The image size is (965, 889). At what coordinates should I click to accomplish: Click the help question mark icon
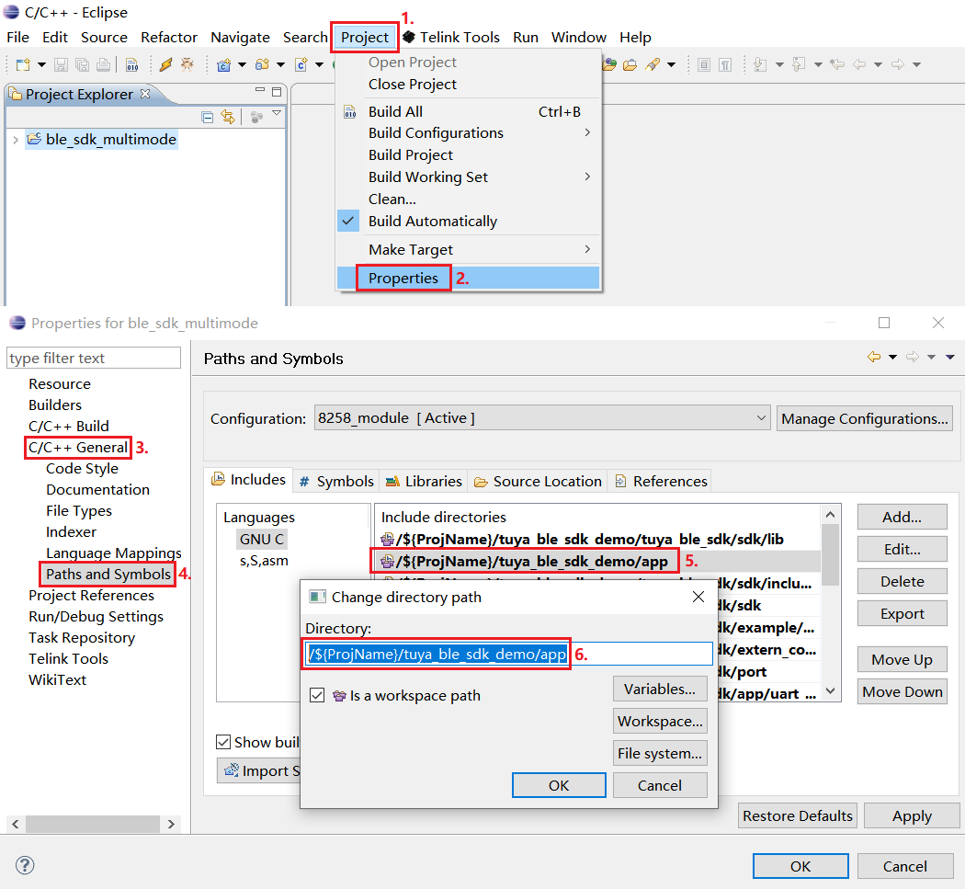click(x=25, y=865)
